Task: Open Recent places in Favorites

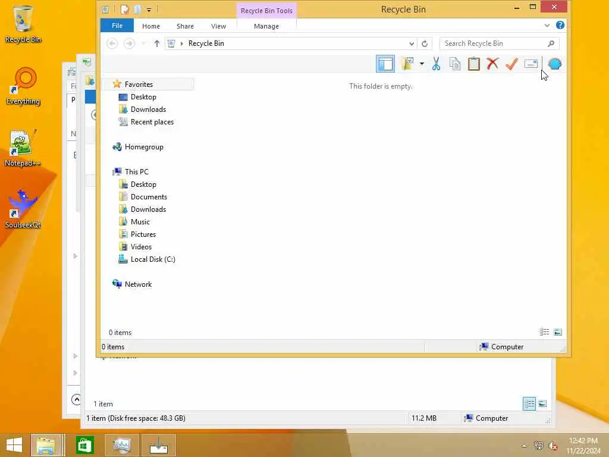Action: coord(152,121)
